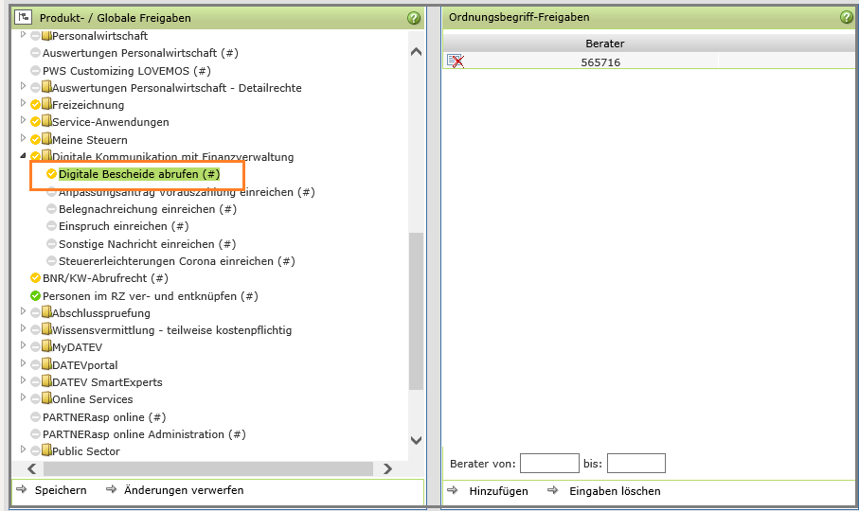
Task: Toggle green status of Personen im RZ ver- und entknüpfen
Action: point(36,296)
